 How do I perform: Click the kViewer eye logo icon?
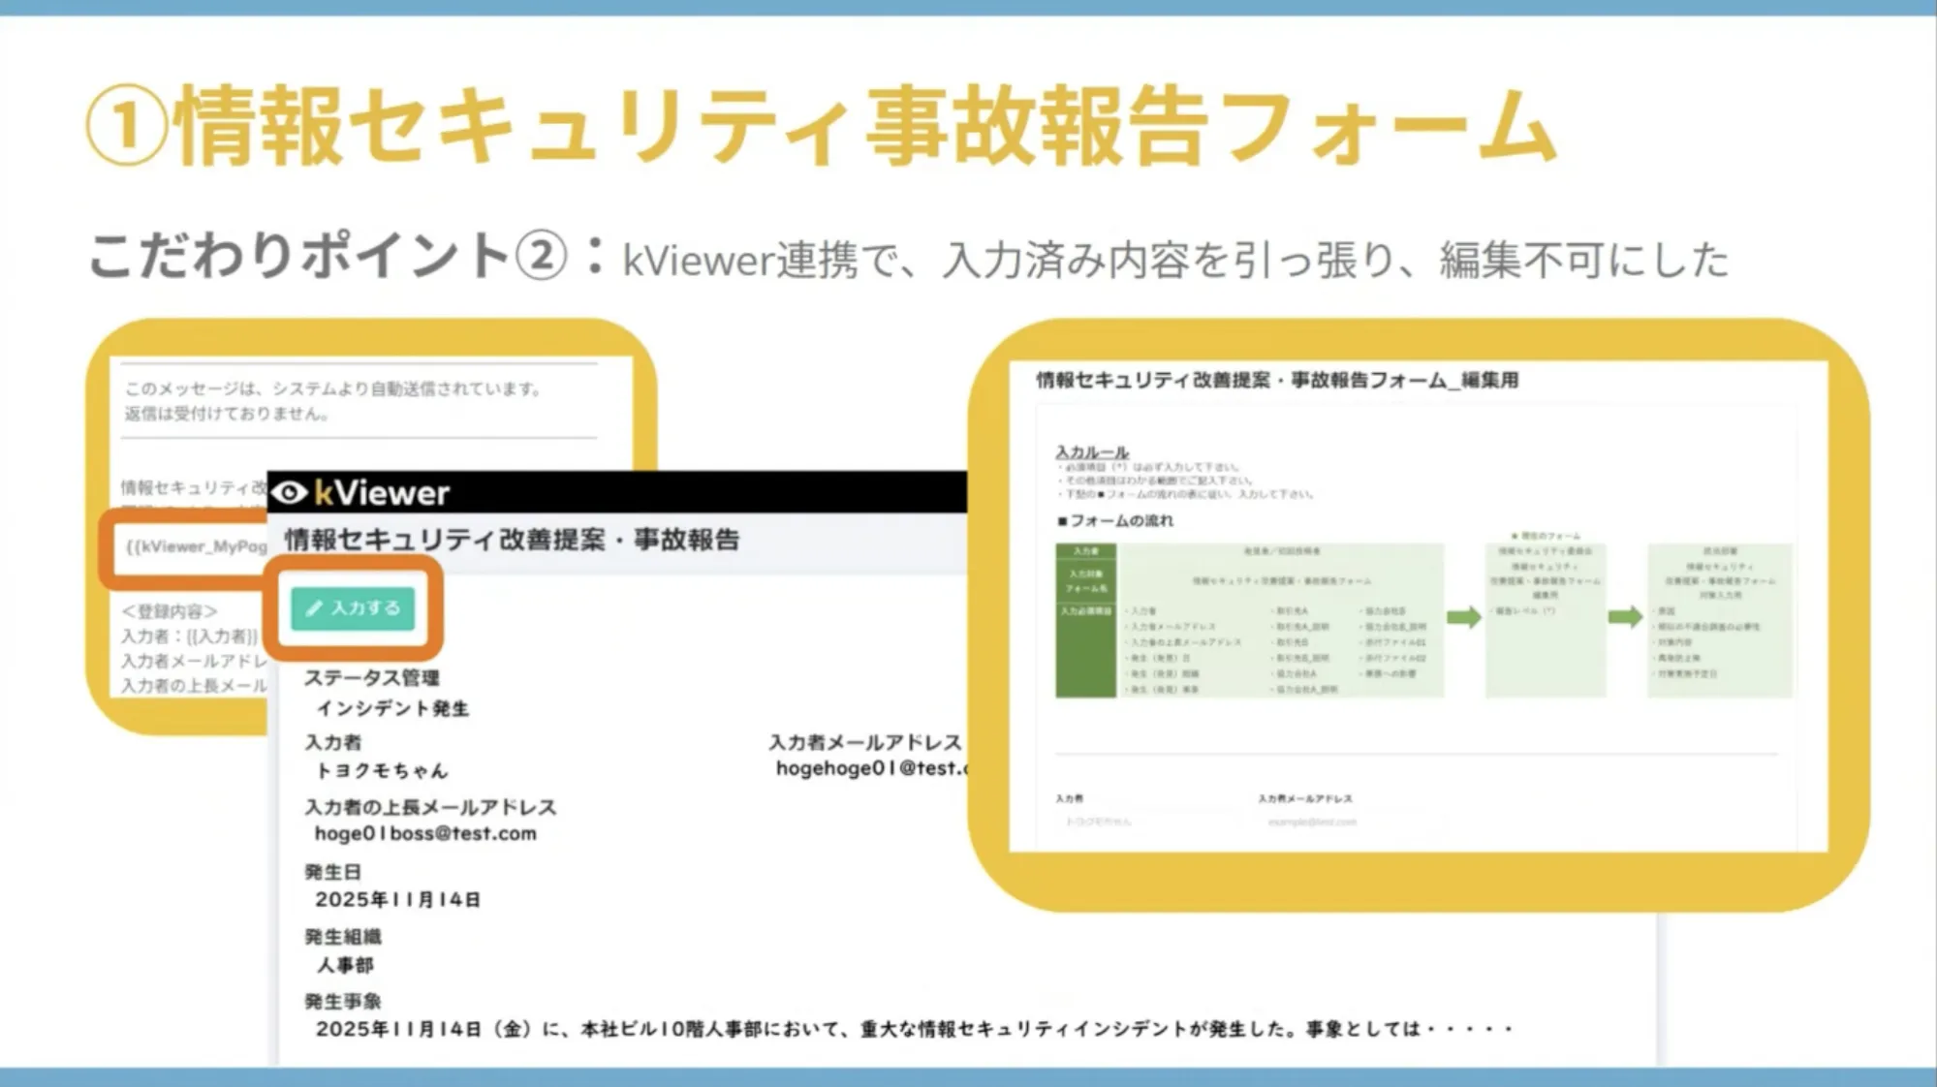(x=289, y=493)
